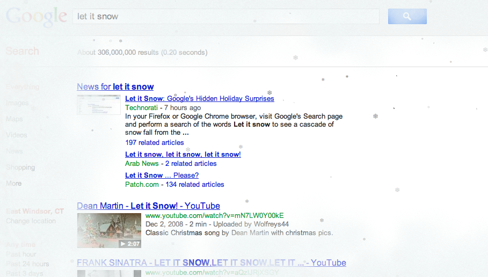488x277 pixels.
Task: Open Frank Sinatra Let It Snow YouTube result
Action: (x=211, y=263)
